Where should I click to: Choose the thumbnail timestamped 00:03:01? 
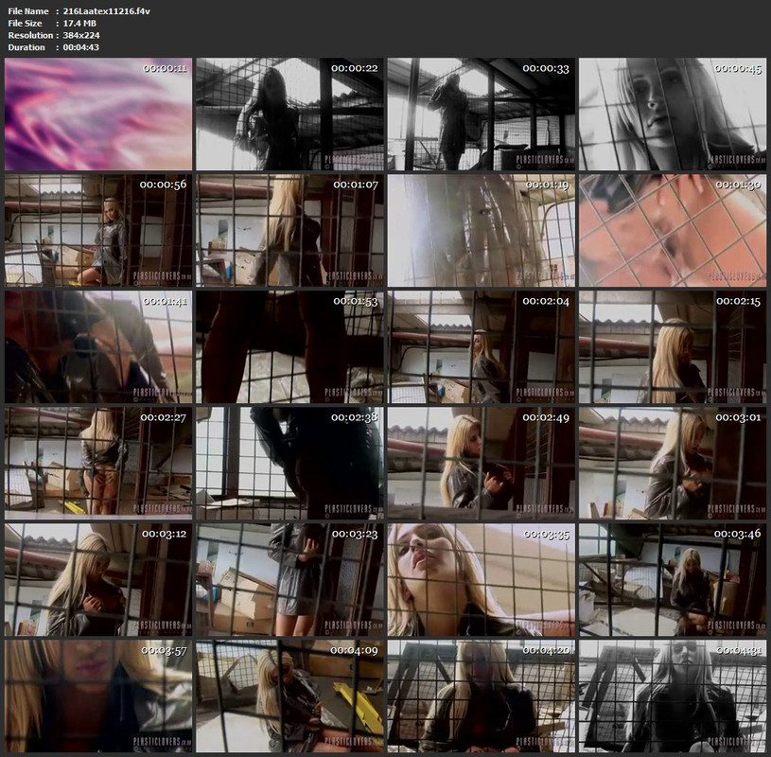[673, 464]
